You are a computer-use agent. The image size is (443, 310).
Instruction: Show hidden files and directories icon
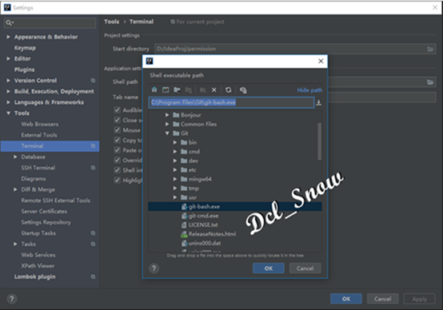[243, 89]
